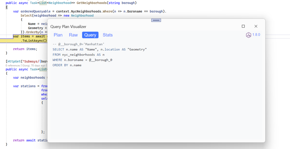Click the @__borough_0='Manhattan' comment line

78,44
